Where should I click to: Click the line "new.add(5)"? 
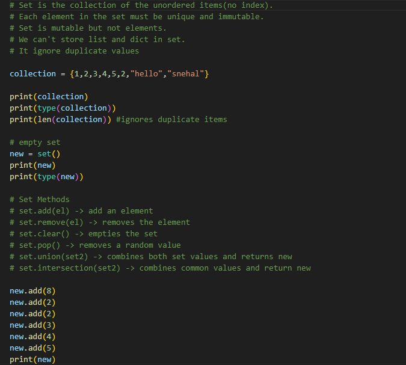click(32, 348)
